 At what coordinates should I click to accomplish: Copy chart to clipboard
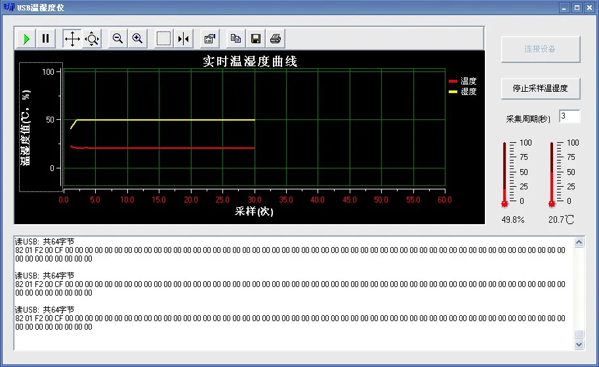(x=236, y=39)
